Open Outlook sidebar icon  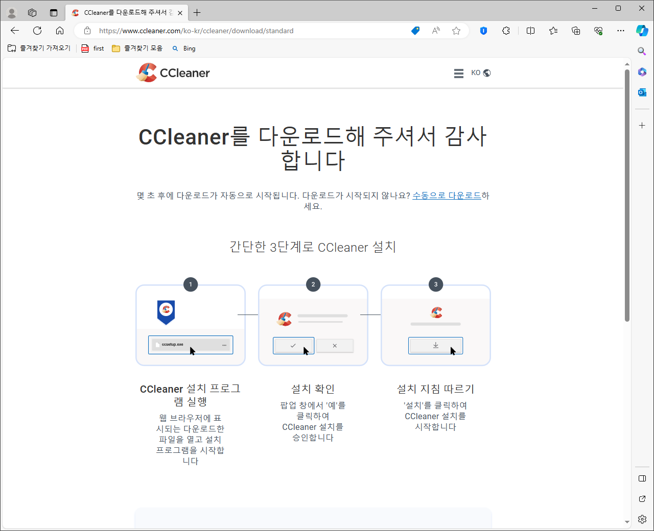[642, 92]
